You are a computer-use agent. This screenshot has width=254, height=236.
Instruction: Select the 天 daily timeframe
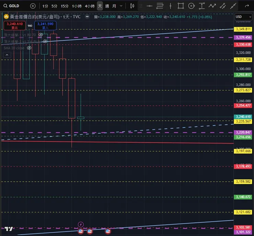tap(100, 6)
